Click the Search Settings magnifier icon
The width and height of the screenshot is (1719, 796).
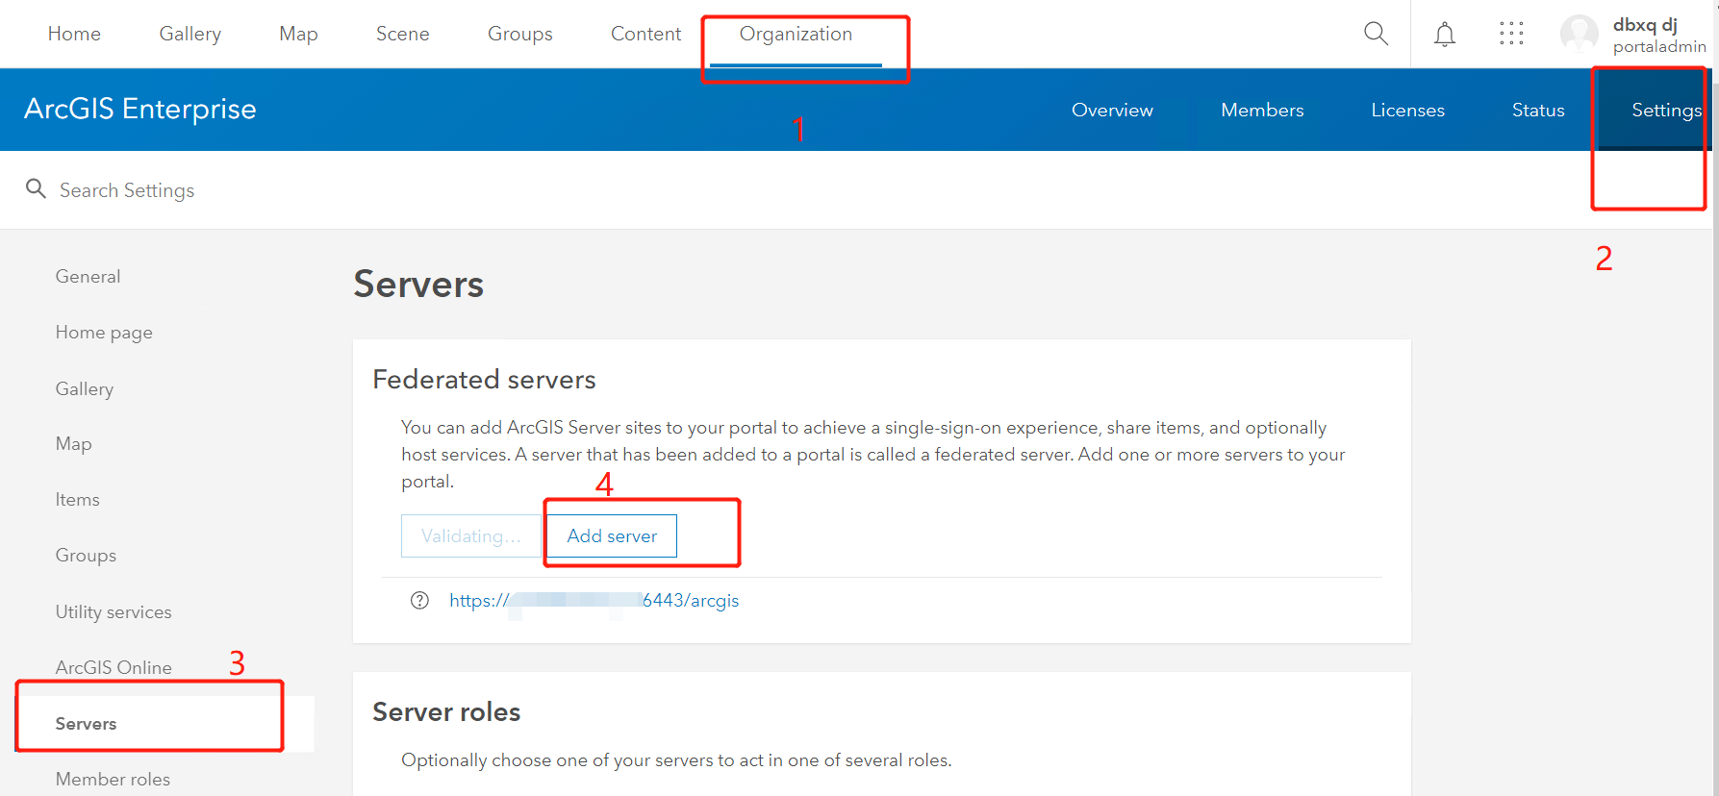click(x=36, y=188)
